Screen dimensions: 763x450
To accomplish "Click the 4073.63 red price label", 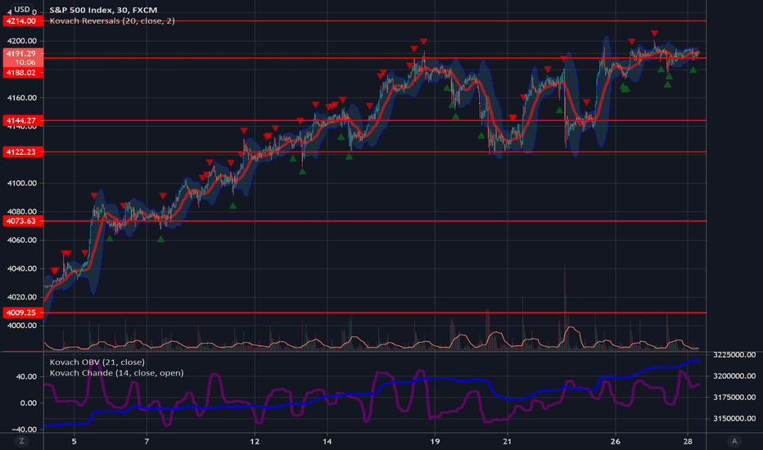I will click(x=23, y=221).
